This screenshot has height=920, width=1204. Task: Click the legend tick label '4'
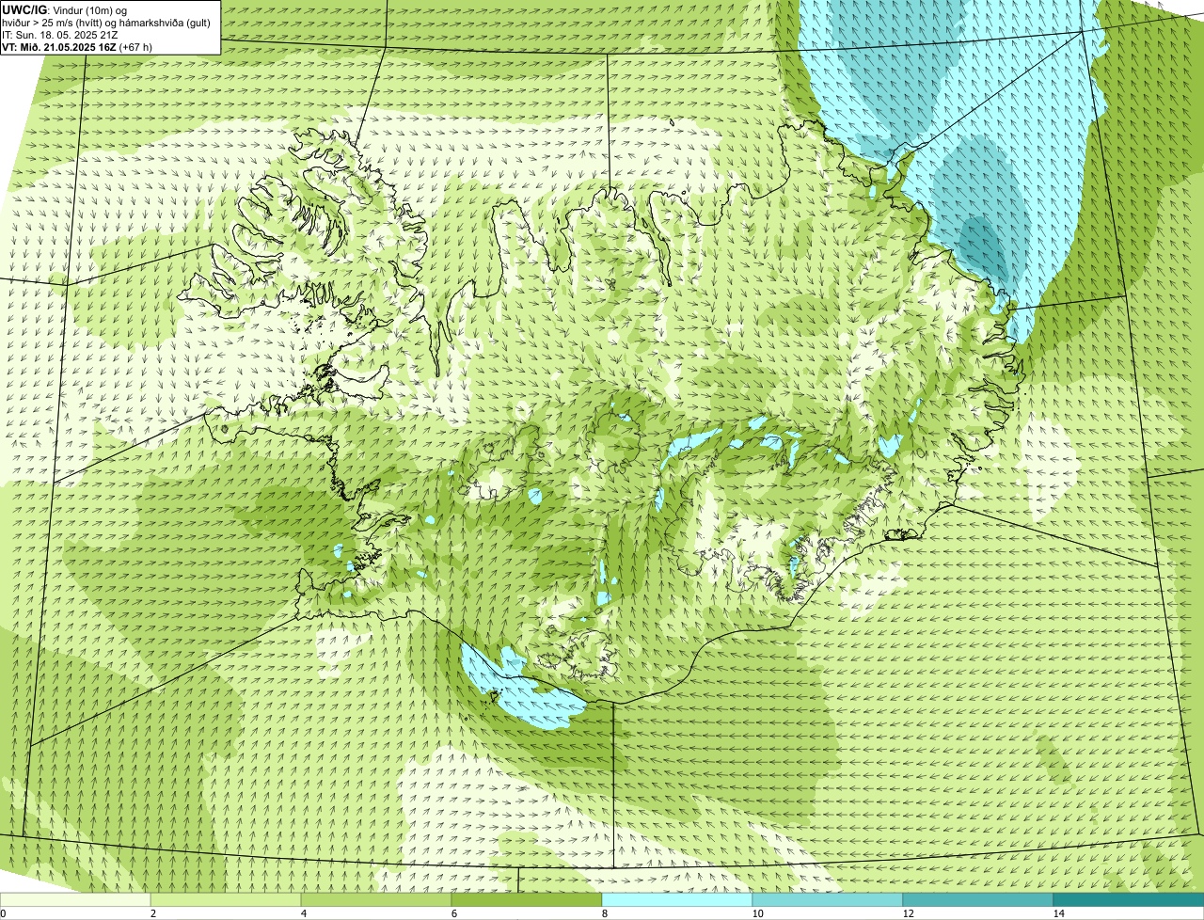pyautogui.click(x=303, y=913)
